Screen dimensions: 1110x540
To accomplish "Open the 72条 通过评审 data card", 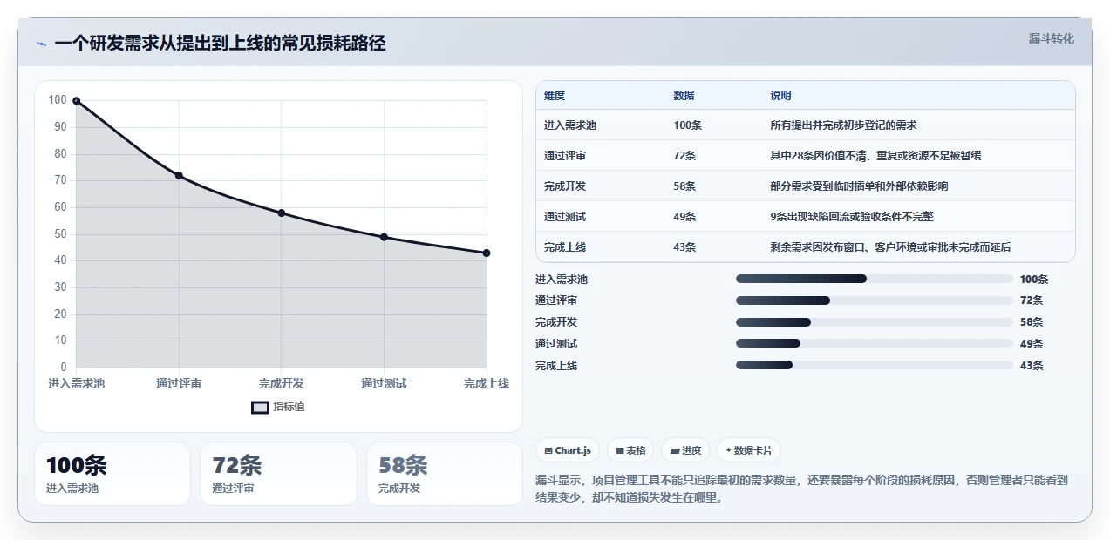I will [278, 474].
